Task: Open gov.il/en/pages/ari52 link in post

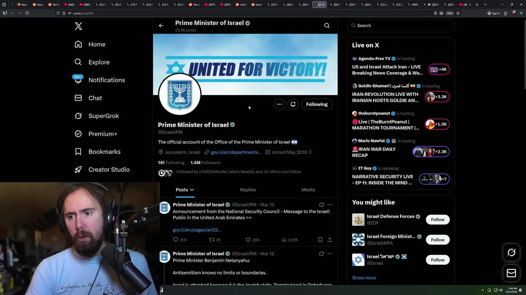Action: (x=197, y=230)
